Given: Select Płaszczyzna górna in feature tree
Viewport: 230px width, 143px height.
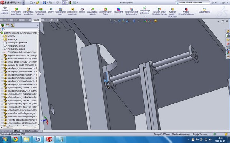Looking at the screenshot, I should tap(16, 46).
